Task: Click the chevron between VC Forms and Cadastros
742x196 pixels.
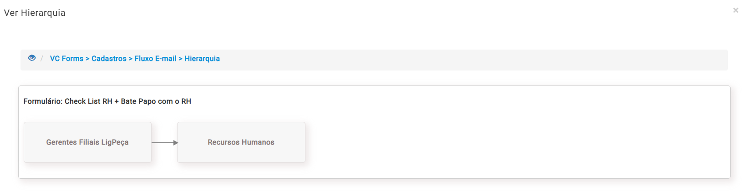Action: 87,59
